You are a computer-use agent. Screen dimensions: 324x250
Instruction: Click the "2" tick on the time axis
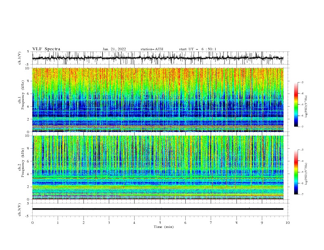pos(83,223)
